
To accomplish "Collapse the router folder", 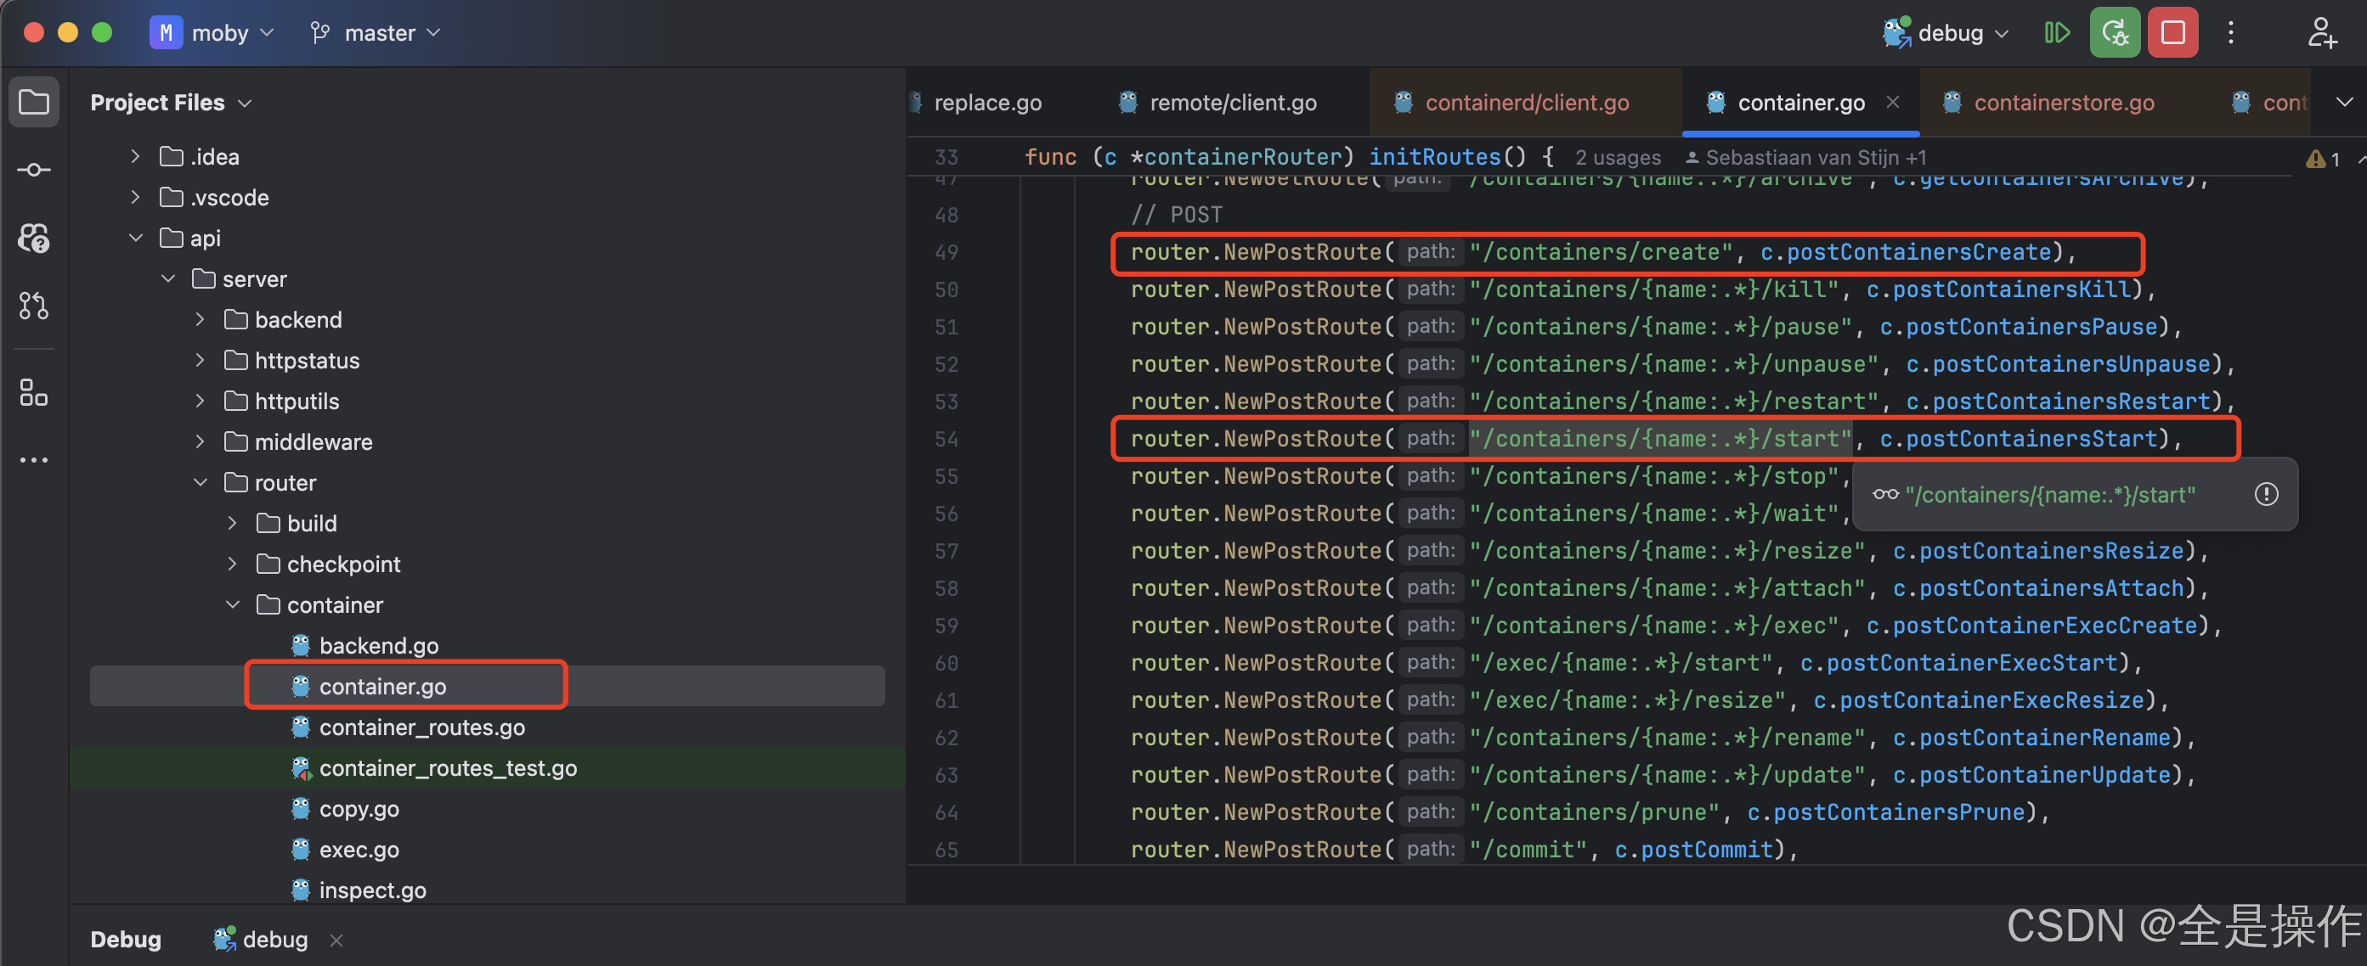I will [201, 483].
